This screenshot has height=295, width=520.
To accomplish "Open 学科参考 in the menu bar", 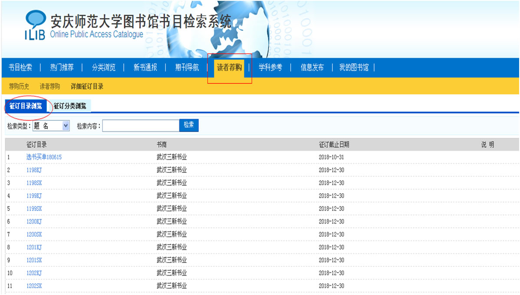I will coord(270,68).
